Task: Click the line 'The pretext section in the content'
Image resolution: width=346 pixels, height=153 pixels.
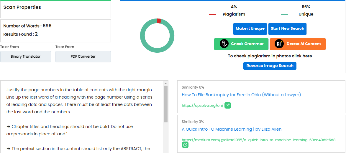Action: (78, 149)
